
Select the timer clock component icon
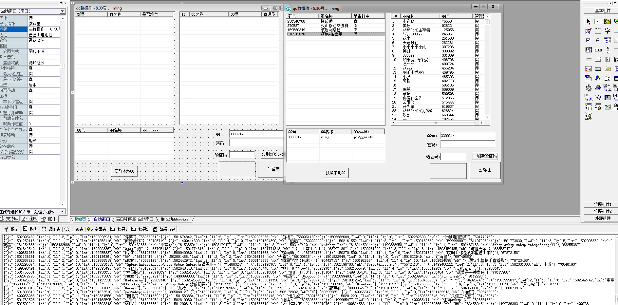click(589, 88)
